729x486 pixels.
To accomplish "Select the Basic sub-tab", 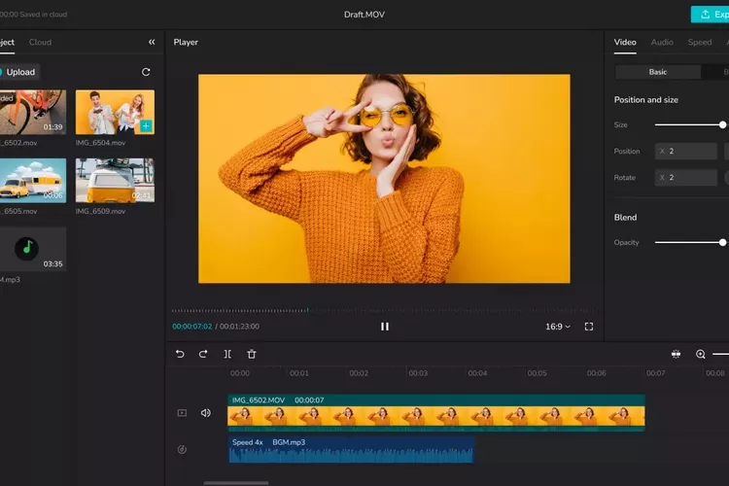I will pyautogui.click(x=658, y=72).
